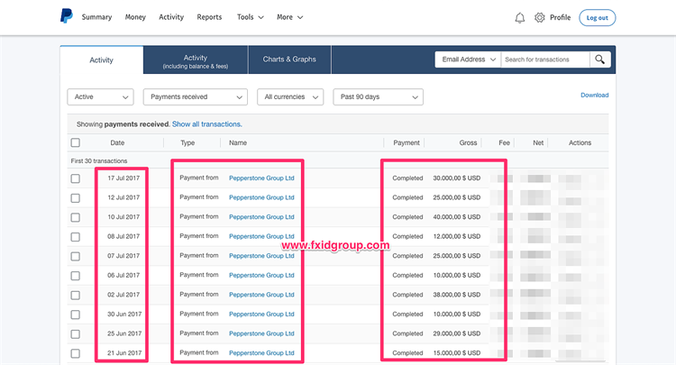Viewport: 676px width, 365px height.
Task: Open Pepperstone Group Ltd link for 25 Jun
Action: point(261,333)
